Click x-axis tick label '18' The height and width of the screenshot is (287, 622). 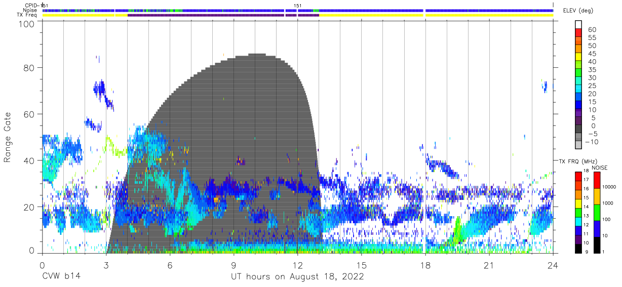[x=425, y=265]
